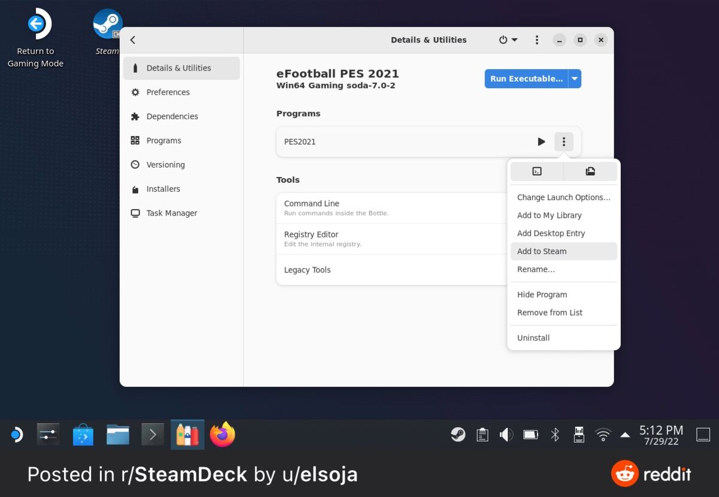Image resolution: width=719 pixels, height=497 pixels.
Task: Click the grid icon beside Programs
Action: click(x=135, y=140)
